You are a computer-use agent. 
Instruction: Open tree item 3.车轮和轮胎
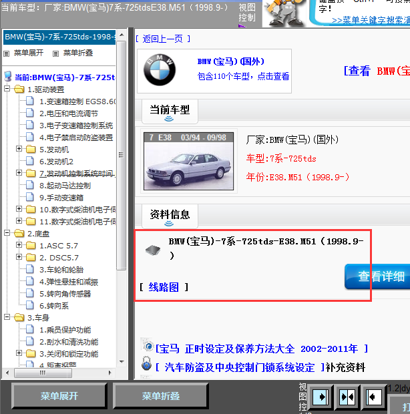click(x=61, y=270)
